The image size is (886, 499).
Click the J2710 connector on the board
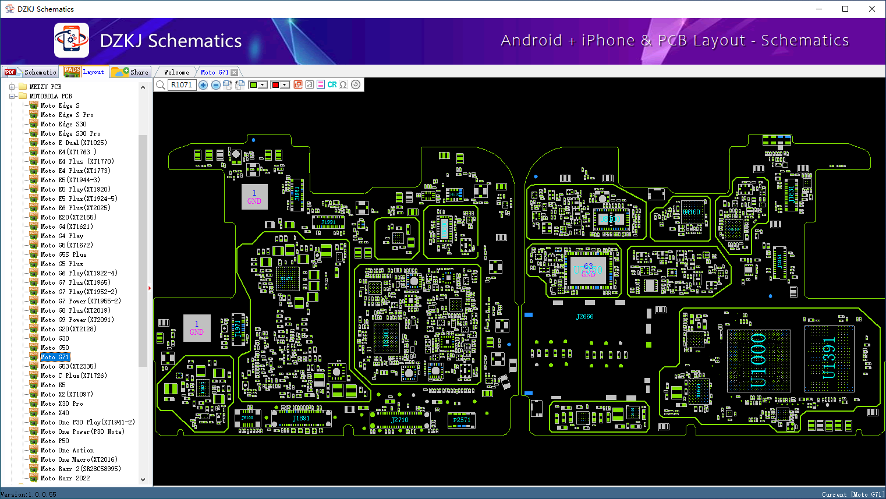pyautogui.click(x=400, y=420)
